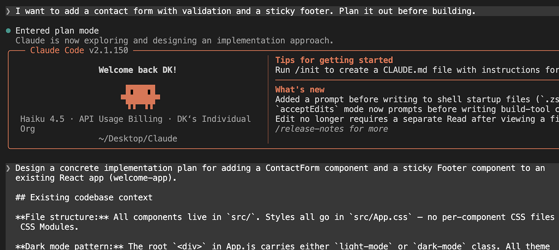The width and height of the screenshot is (559, 250).
Task: Click the '~/Desktop/Claude' working directory path
Action: coord(138,139)
